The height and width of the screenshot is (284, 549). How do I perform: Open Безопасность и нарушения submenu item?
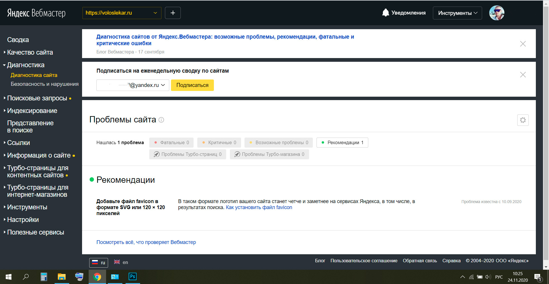[x=45, y=84]
